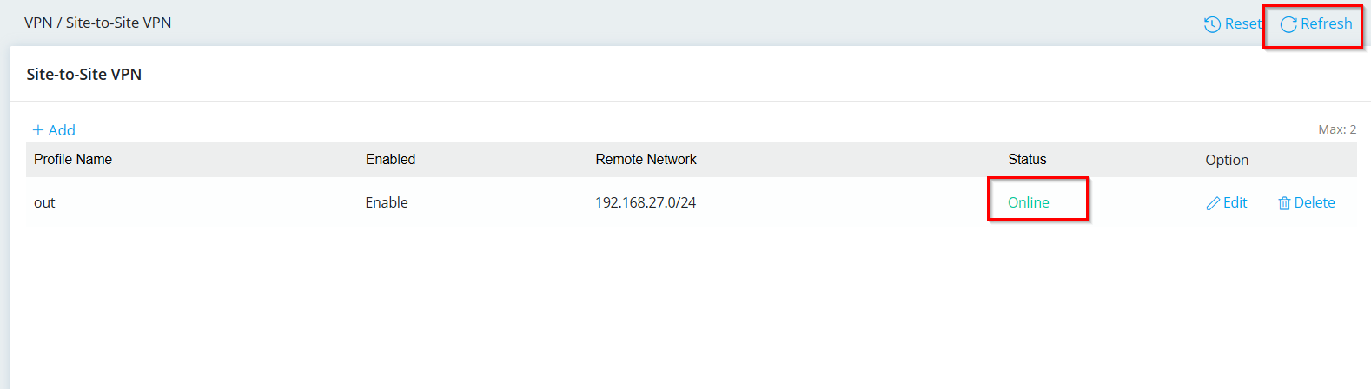1371x389 pixels.
Task: Click the trash can icon for the out profile
Action: click(1284, 203)
